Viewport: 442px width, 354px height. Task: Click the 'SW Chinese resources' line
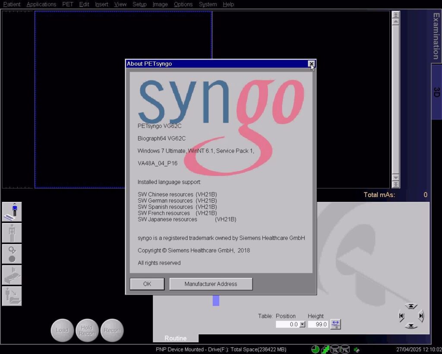click(x=177, y=195)
